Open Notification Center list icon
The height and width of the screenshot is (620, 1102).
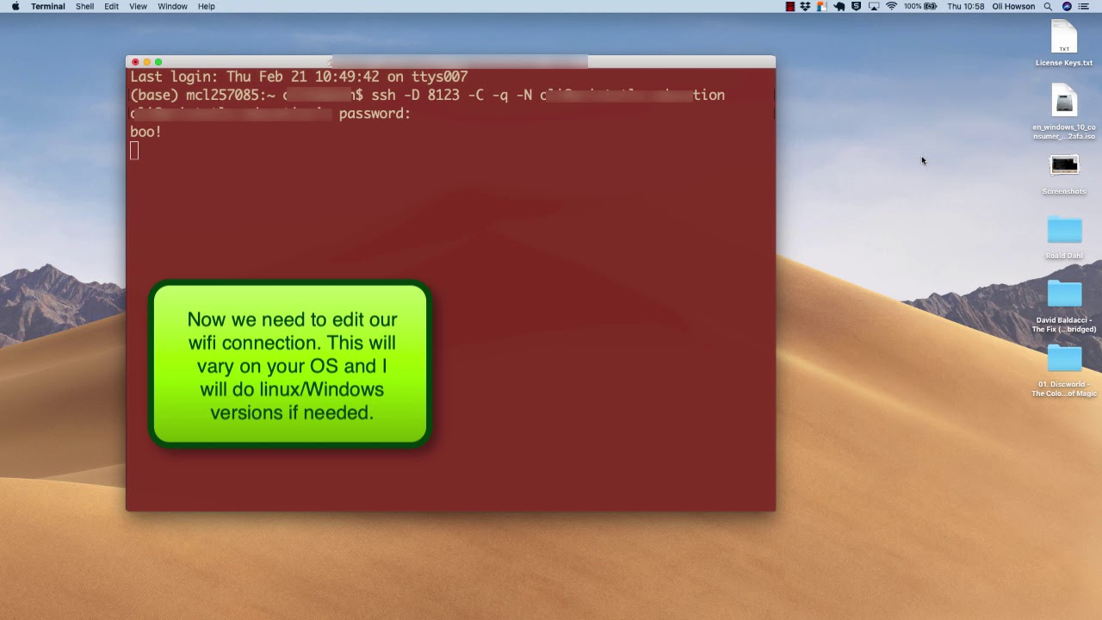pos(1084,6)
